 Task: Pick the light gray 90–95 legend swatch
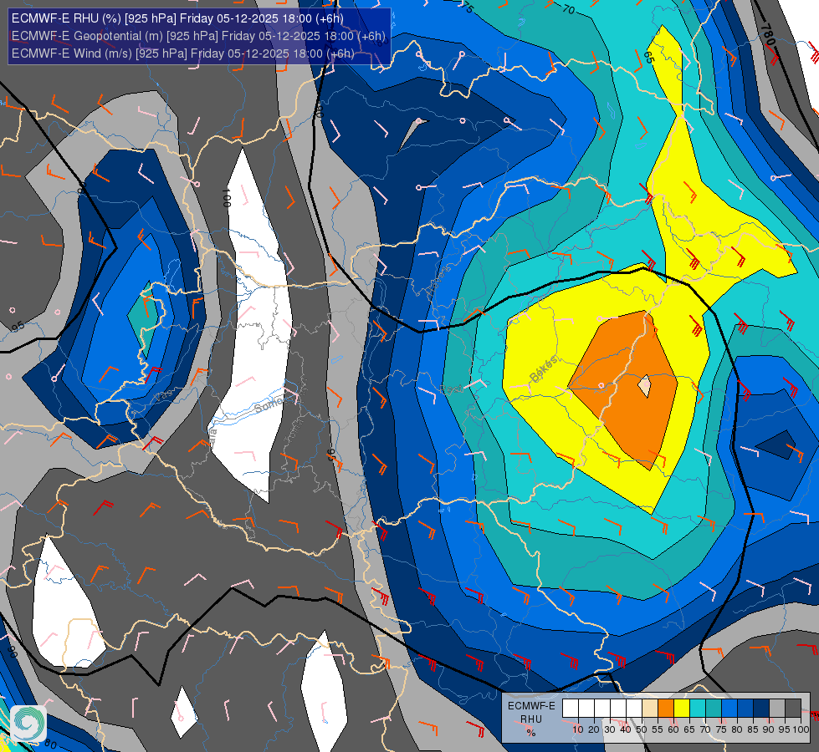(x=777, y=709)
